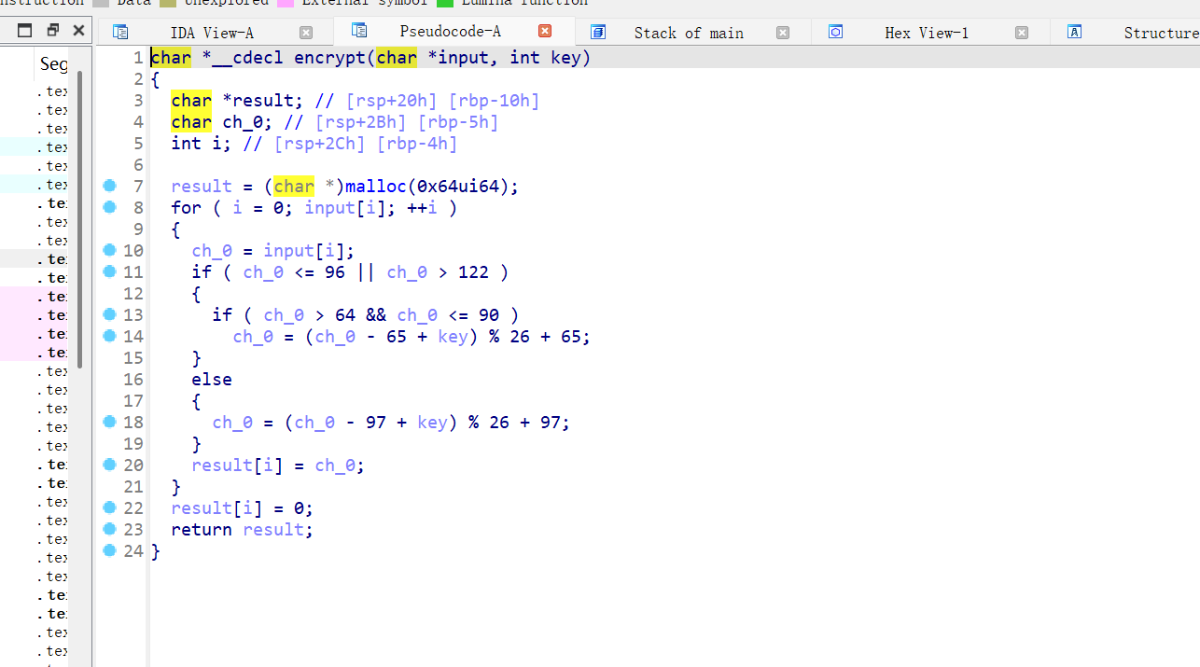The height and width of the screenshot is (667, 1200).
Task: Click the Seg column header
Action: [x=53, y=64]
